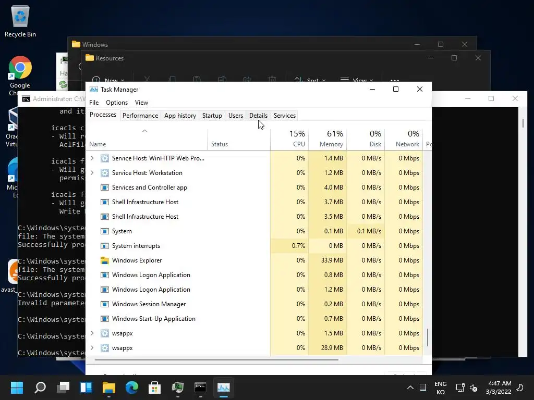Image resolution: width=534 pixels, height=400 pixels.
Task: Expand the first wsappx process group
Action: [x=92, y=333]
